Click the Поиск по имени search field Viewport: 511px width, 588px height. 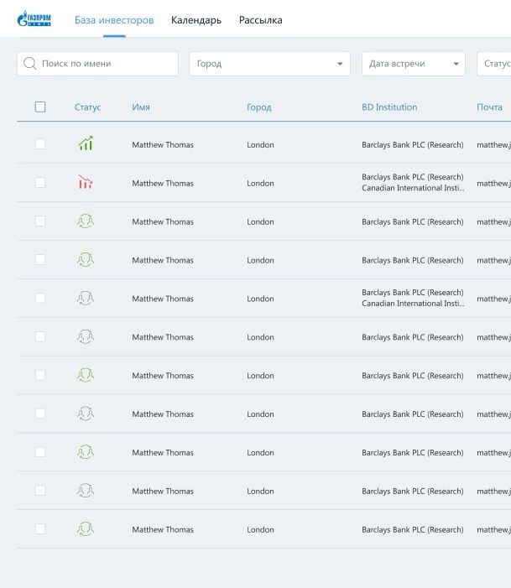coord(97,64)
